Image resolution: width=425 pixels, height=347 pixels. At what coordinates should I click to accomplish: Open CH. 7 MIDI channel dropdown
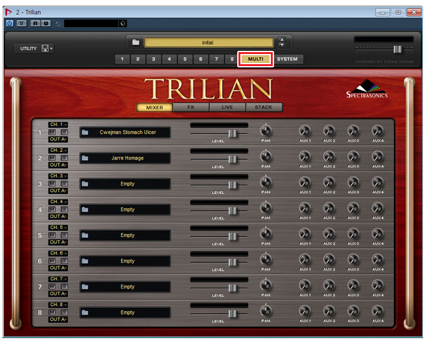pos(58,279)
